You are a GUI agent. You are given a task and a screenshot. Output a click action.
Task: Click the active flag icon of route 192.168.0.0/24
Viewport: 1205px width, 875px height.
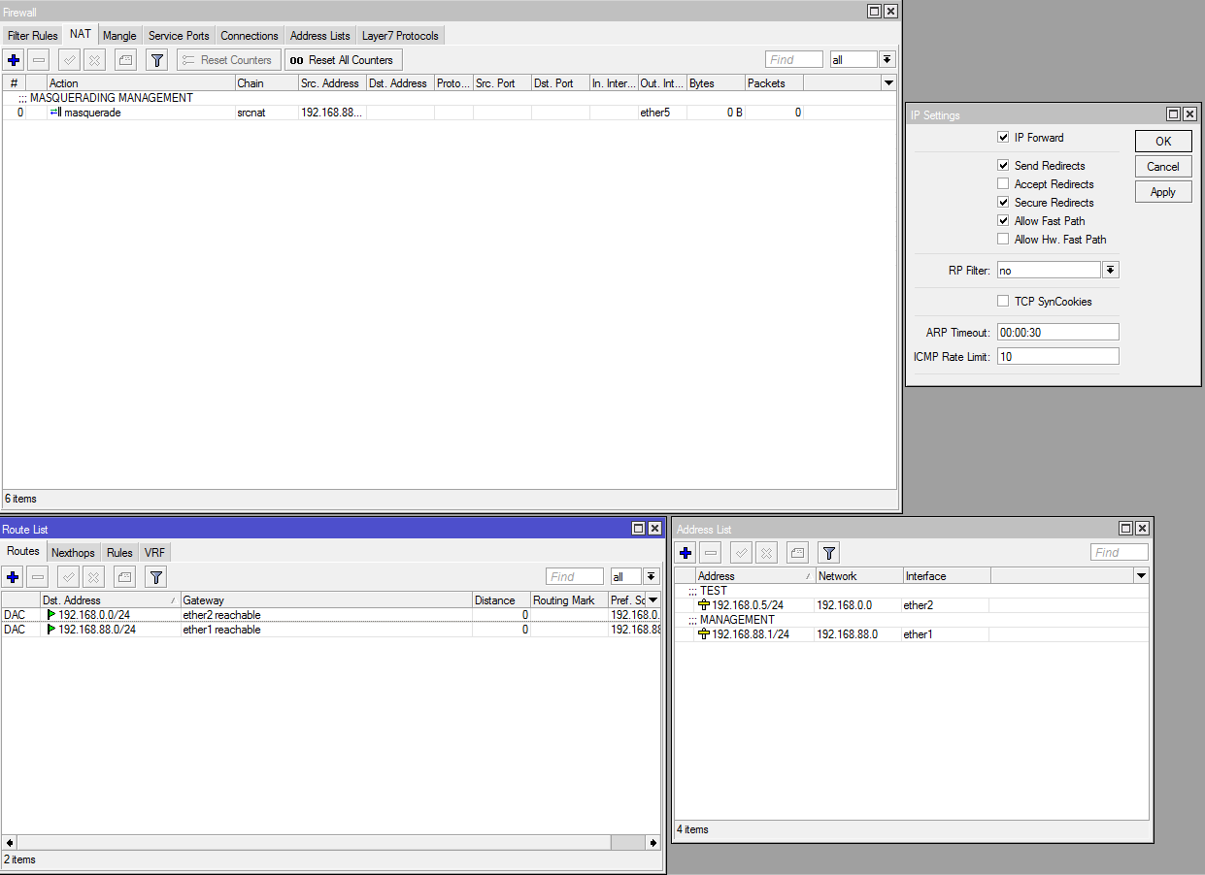point(51,615)
